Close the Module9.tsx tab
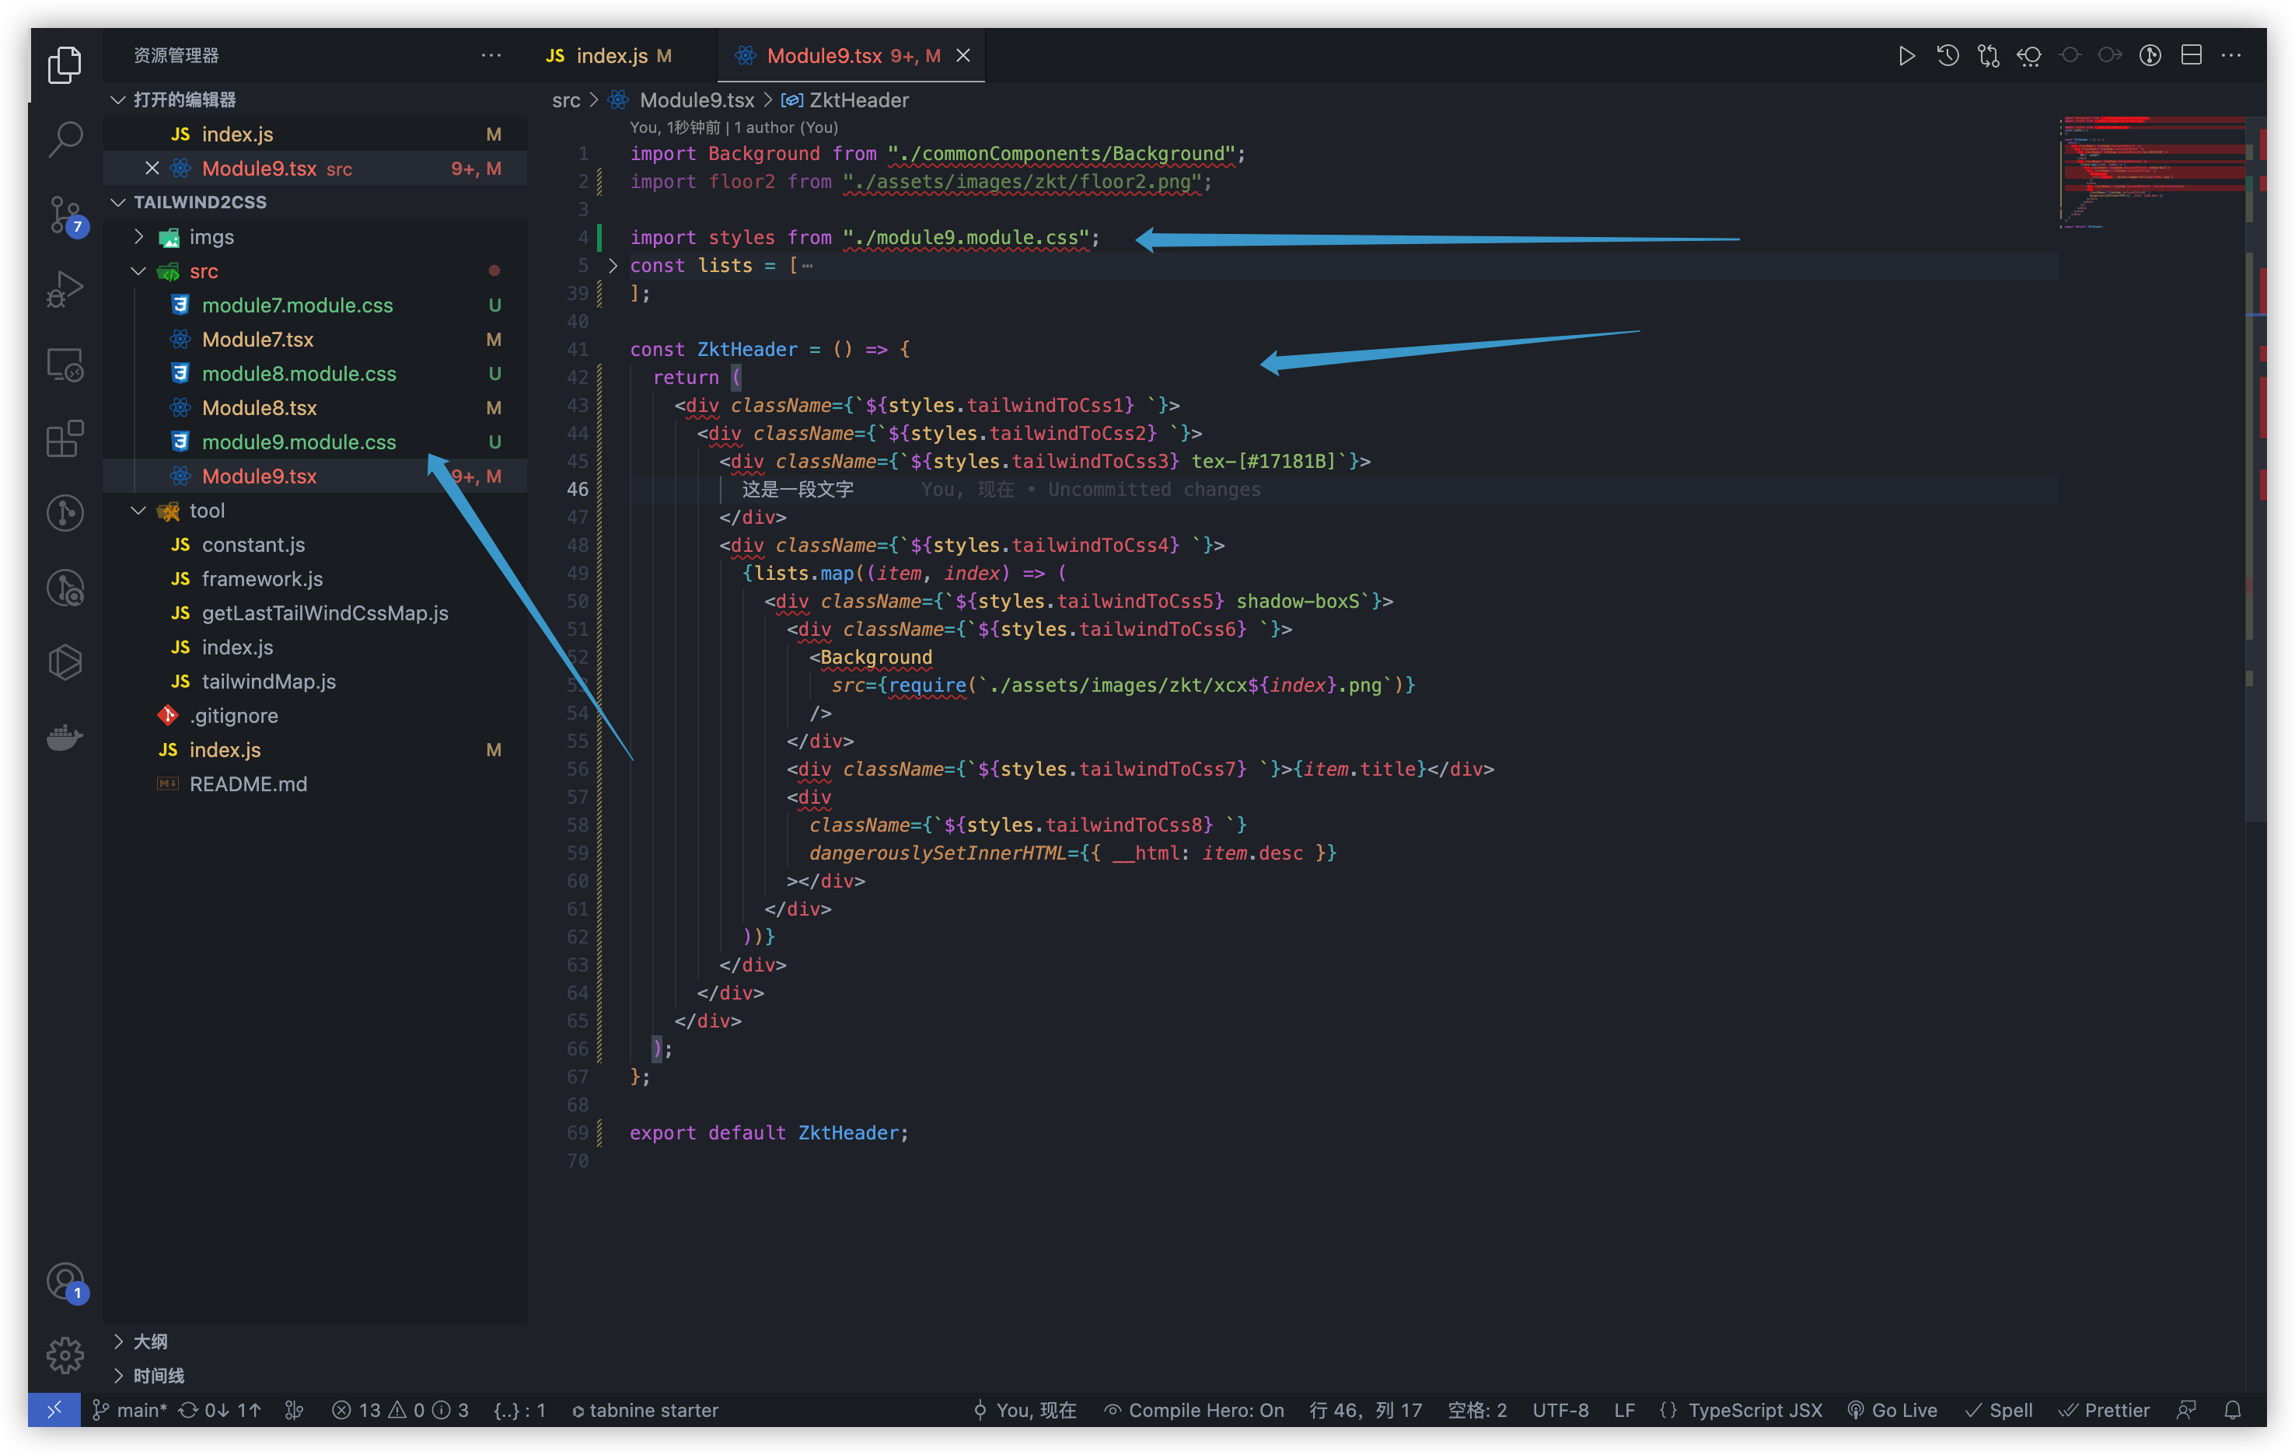 963,56
